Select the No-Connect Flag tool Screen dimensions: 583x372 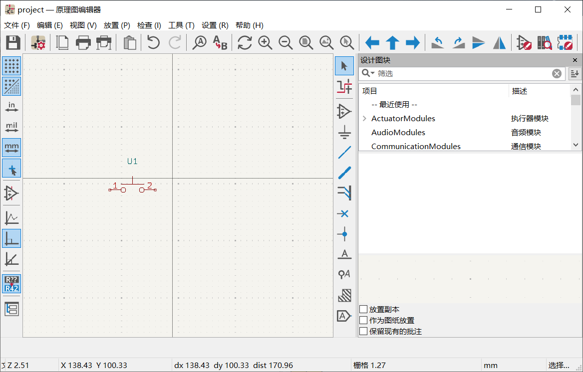click(344, 214)
